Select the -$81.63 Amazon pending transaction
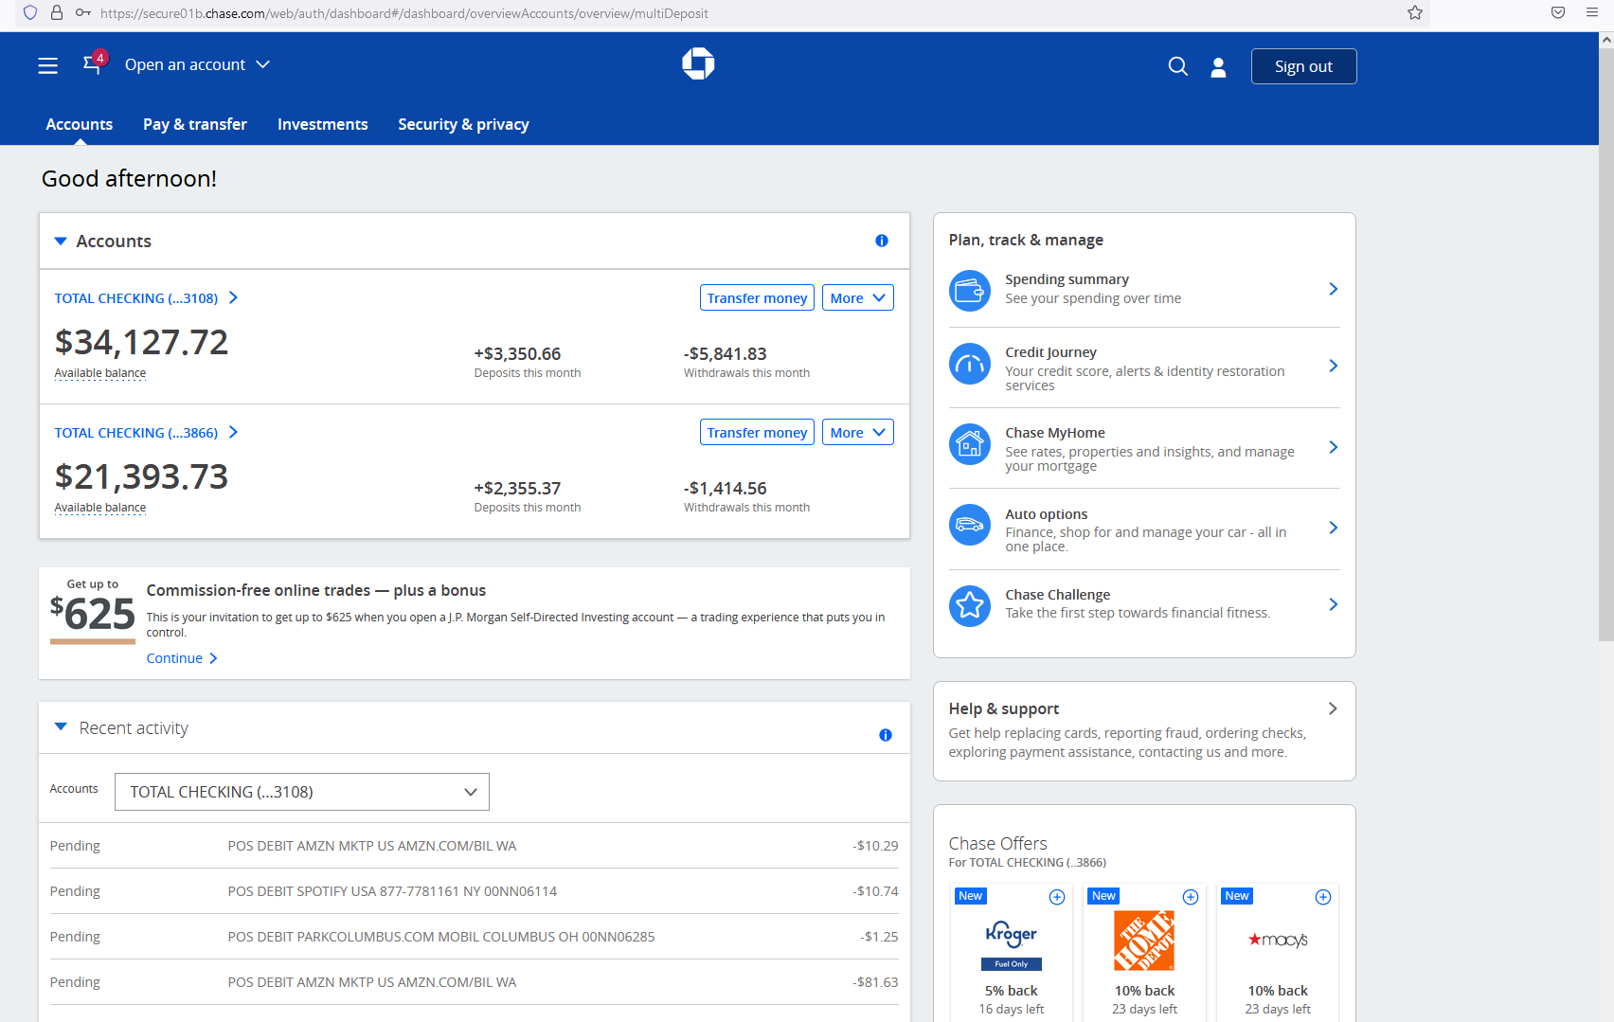This screenshot has height=1022, width=1614. point(474,982)
